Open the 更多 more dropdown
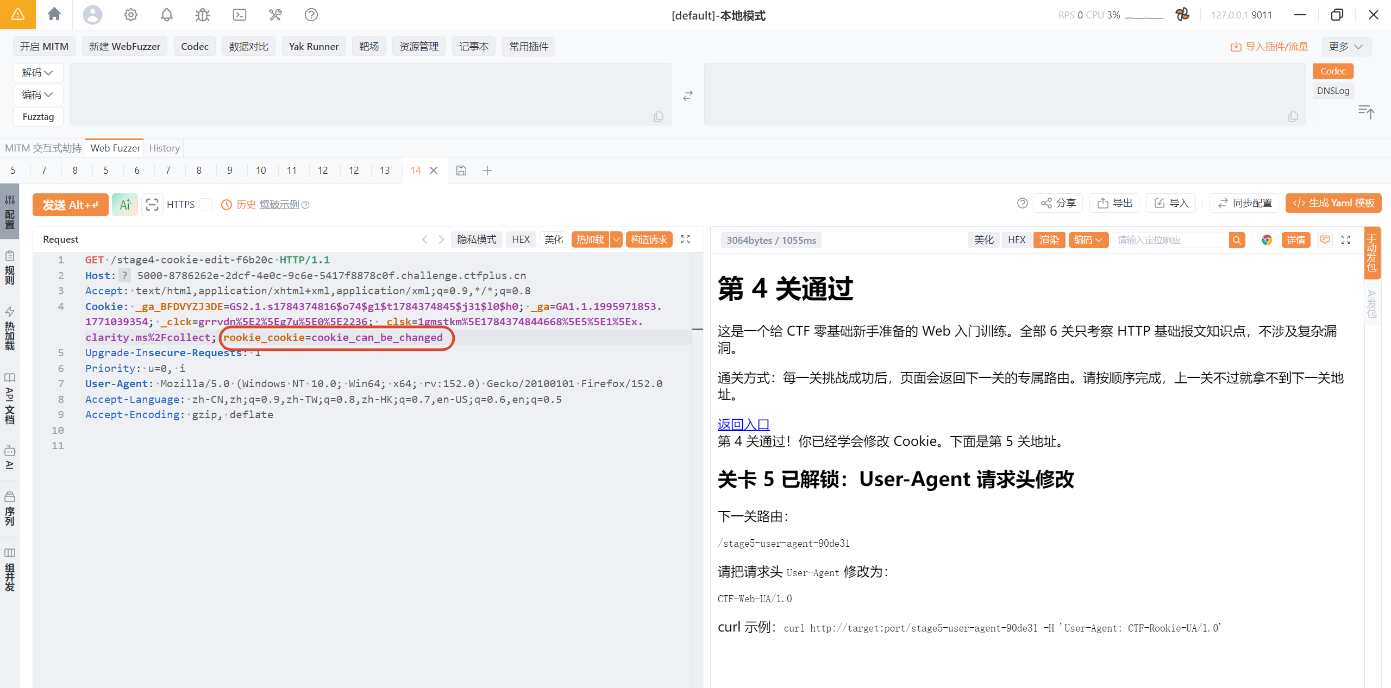The image size is (1391, 688). pos(1346,47)
